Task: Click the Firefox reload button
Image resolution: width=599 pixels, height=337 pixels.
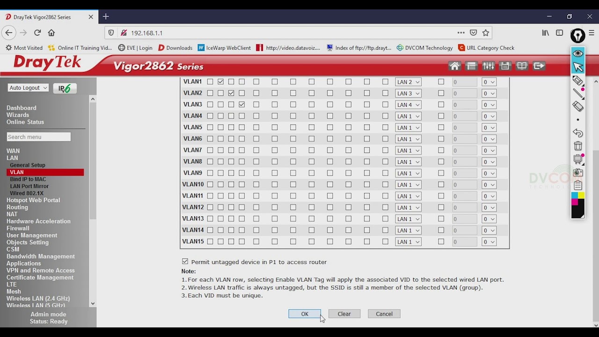Action: [37, 33]
